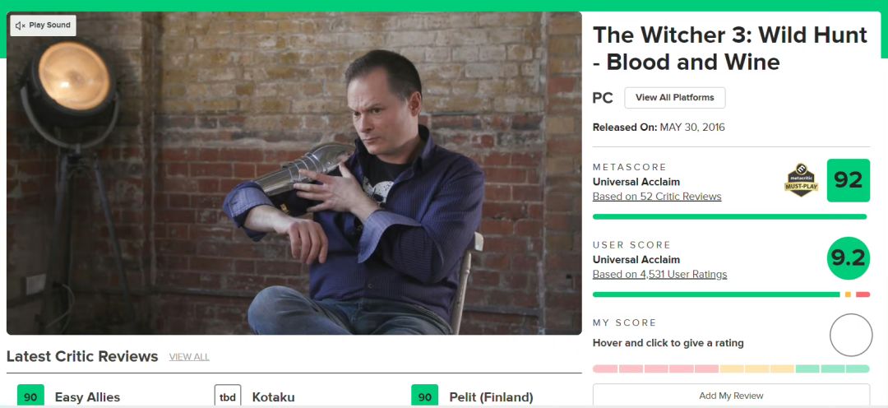Click the video thumbnail of the man

[x=294, y=173]
